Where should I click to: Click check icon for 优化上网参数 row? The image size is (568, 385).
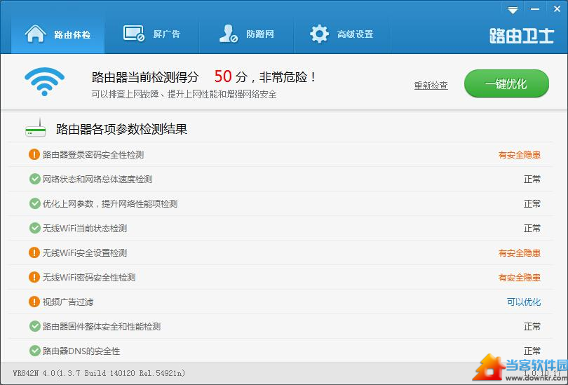pyautogui.click(x=35, y=203)
